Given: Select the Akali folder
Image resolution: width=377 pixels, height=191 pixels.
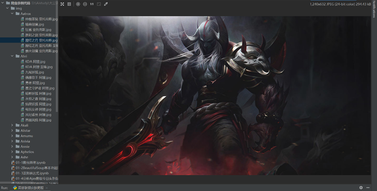Looking at the screenshot, I should tap(22, 125).
